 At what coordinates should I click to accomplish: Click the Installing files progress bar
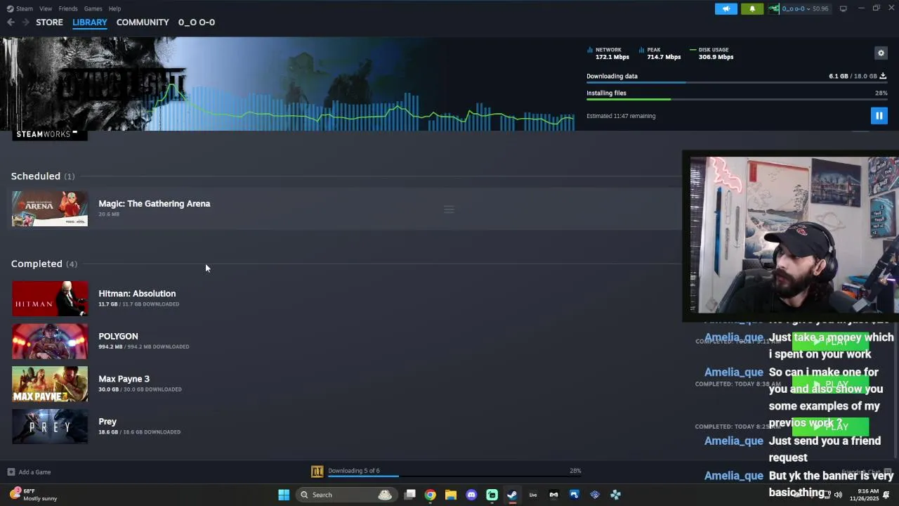737,100
